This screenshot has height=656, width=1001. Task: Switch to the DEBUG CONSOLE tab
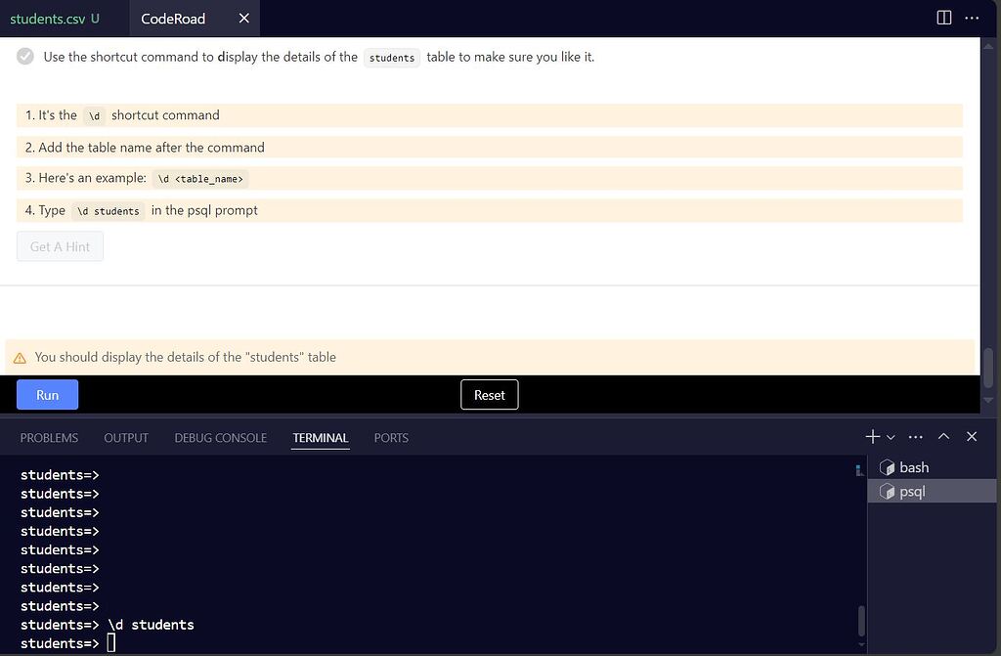click(220, 437)
